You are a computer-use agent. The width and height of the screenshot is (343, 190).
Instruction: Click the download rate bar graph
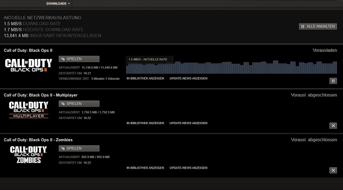point(232,67)
